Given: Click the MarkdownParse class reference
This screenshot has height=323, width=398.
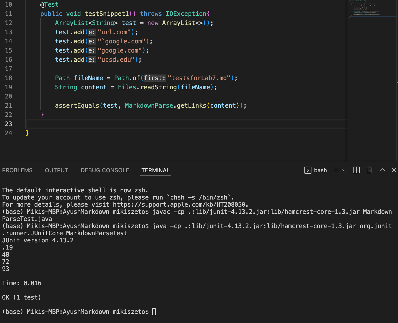Looking at the screenshot, I should coord(149,106).
